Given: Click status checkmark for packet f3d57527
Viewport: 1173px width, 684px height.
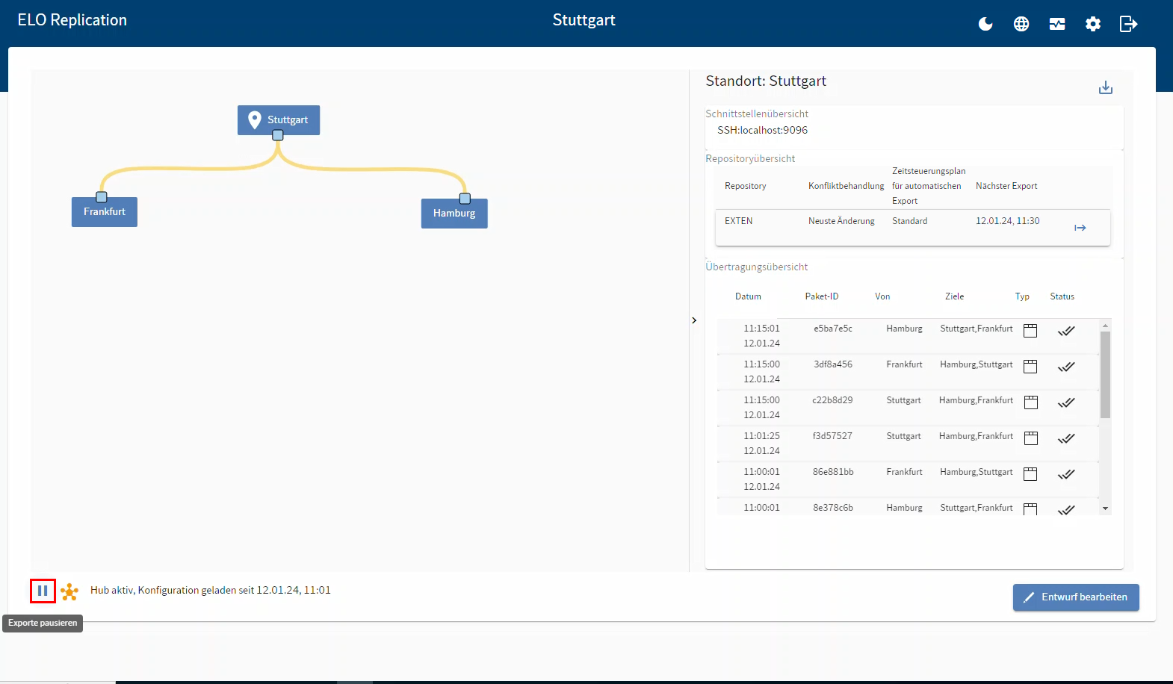Looking at the screenshot, I should (x=1066, y=438).
